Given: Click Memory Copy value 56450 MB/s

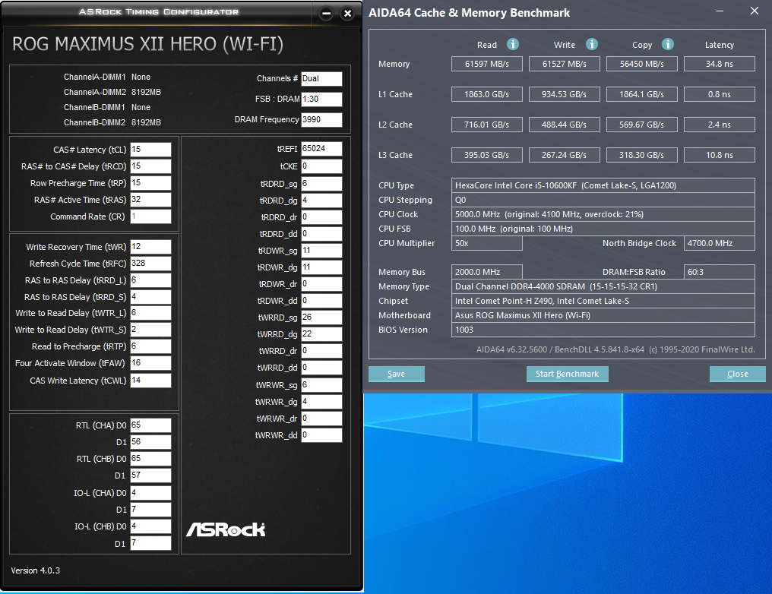Looking at the screenshot, I should [641, 64].
